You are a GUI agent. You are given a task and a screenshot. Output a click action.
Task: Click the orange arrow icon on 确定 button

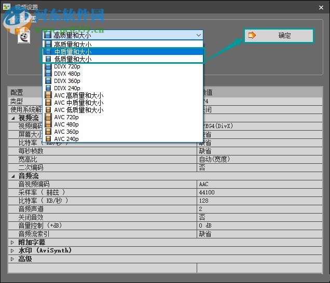click(252, 35)
